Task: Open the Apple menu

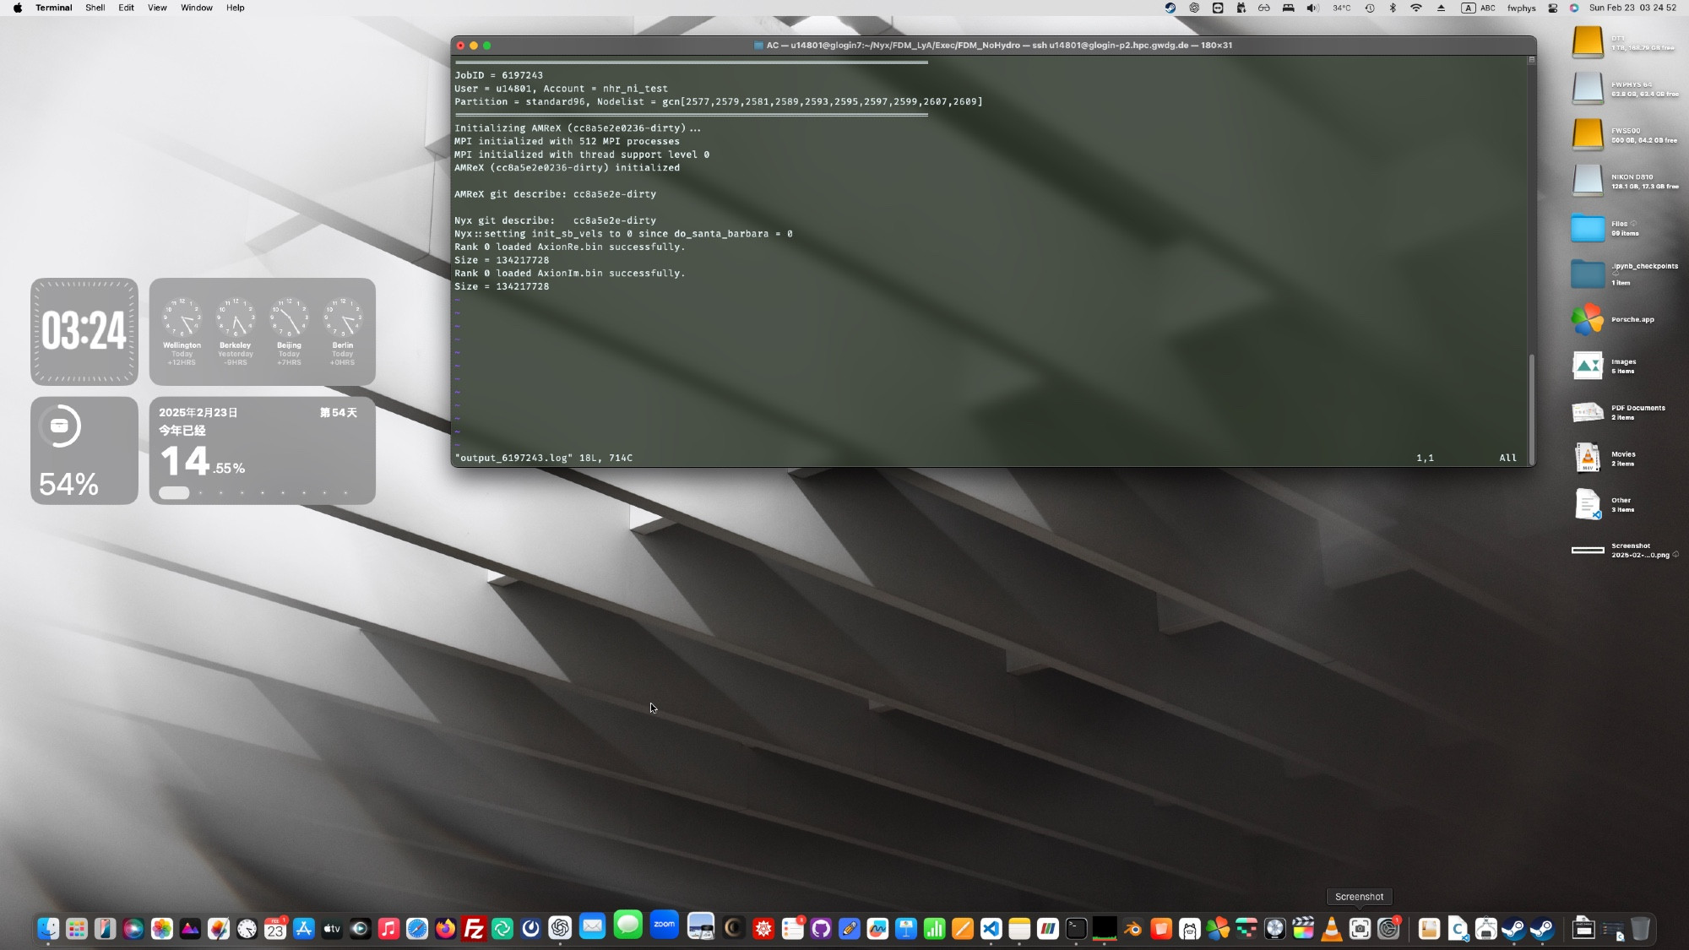Action: [18, 8]
